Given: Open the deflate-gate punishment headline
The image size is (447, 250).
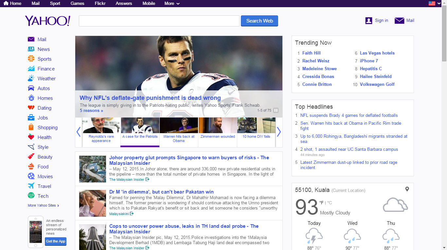Looking at the screenshot, I should (x=150, y=98).
